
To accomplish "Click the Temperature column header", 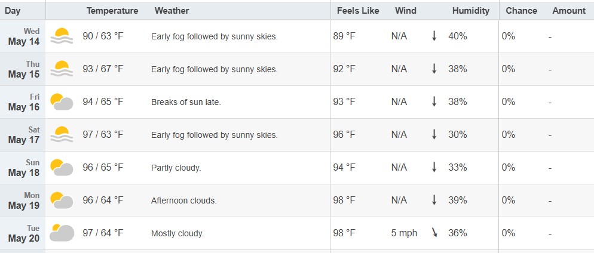I will point(112,11).
